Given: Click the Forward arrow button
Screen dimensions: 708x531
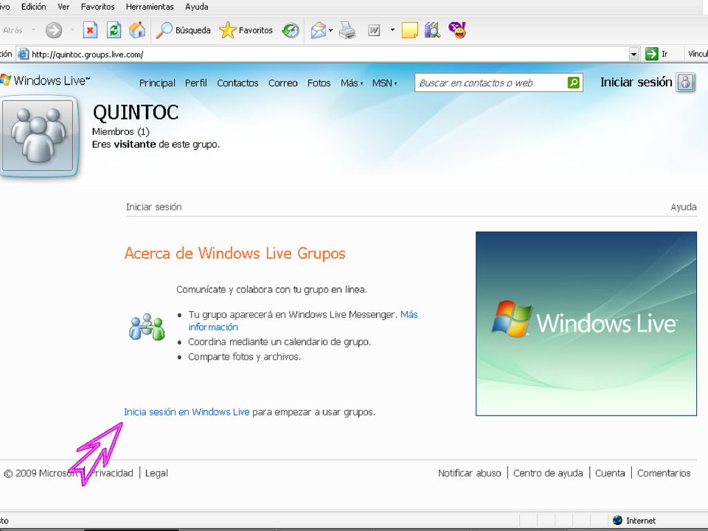Looking at the screenshot, I should 54,30.
